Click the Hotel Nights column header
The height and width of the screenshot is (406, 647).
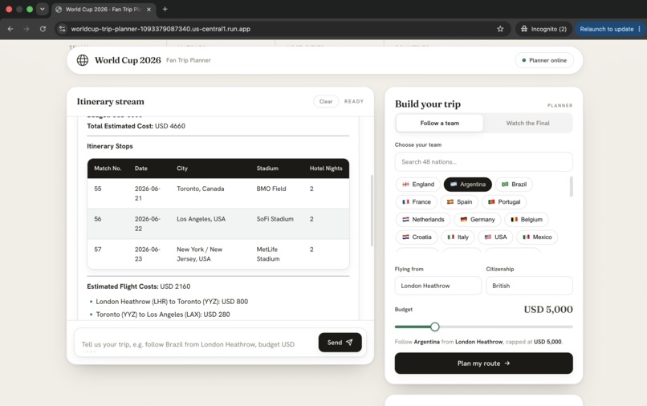pyautogui.click(x=326, y=168)
